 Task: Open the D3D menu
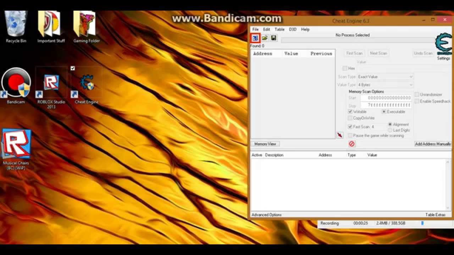point(293,29)
